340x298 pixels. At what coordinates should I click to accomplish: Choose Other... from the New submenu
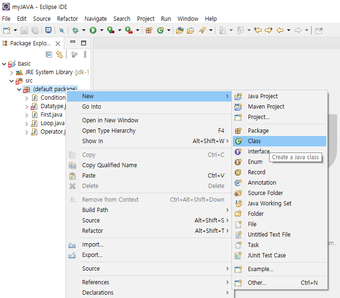(280, 283)
